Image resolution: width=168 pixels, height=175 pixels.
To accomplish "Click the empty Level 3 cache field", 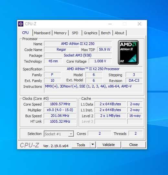I will (x=110, y=121).
